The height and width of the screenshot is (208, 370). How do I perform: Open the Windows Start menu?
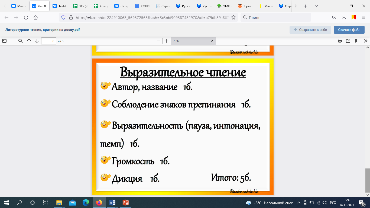(7, 203)
